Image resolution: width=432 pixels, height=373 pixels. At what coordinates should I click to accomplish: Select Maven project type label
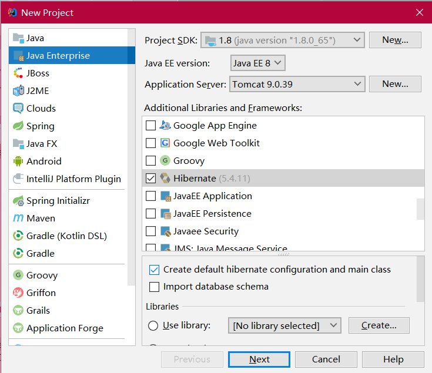pos(41,219)
